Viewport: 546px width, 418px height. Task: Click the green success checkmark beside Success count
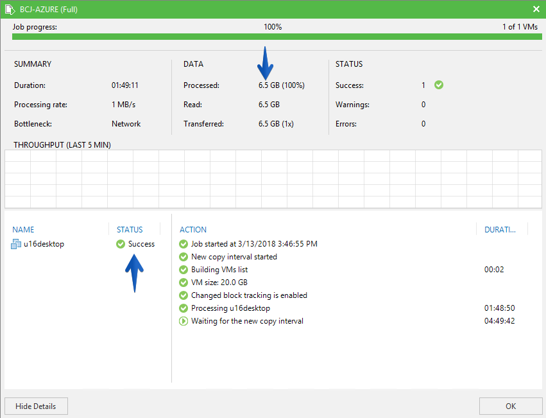click(x=439, y=85)
